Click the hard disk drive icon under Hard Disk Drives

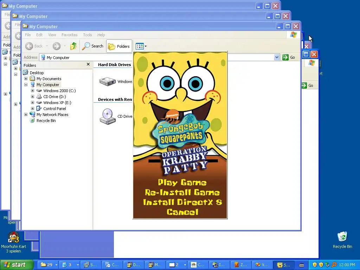pos(107,82)
